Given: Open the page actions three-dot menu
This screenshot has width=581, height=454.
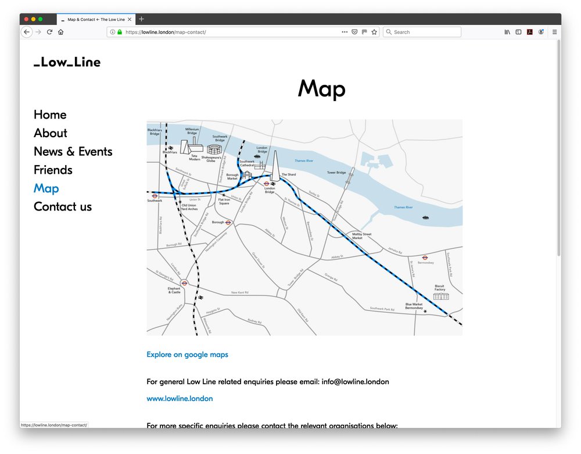Looking at the screenshot, I should (345, 32).
